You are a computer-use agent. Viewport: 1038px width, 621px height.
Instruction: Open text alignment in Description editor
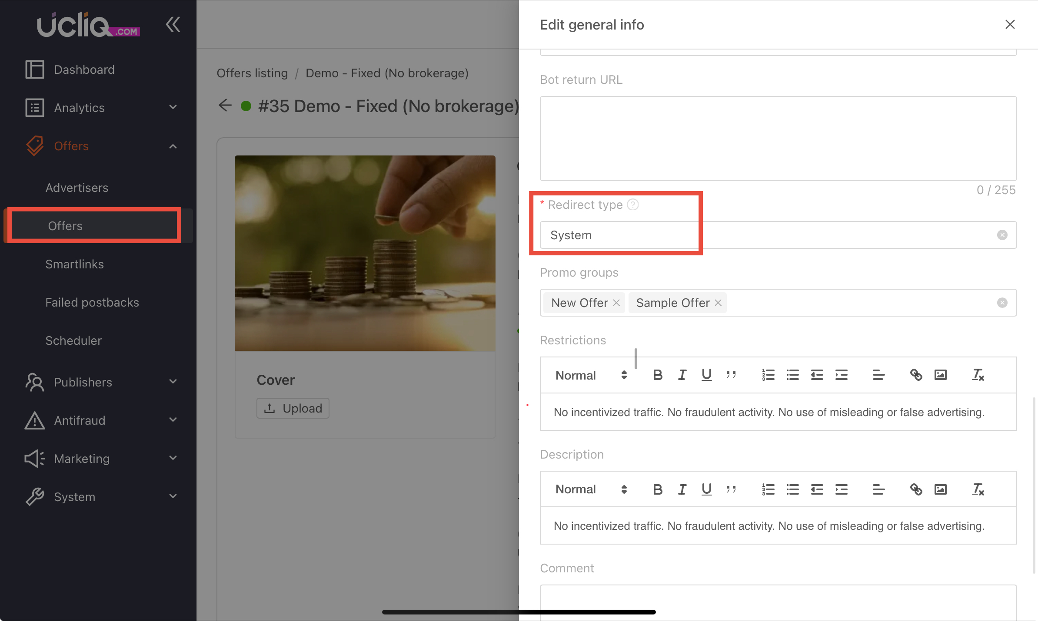[x=878, y=489]
